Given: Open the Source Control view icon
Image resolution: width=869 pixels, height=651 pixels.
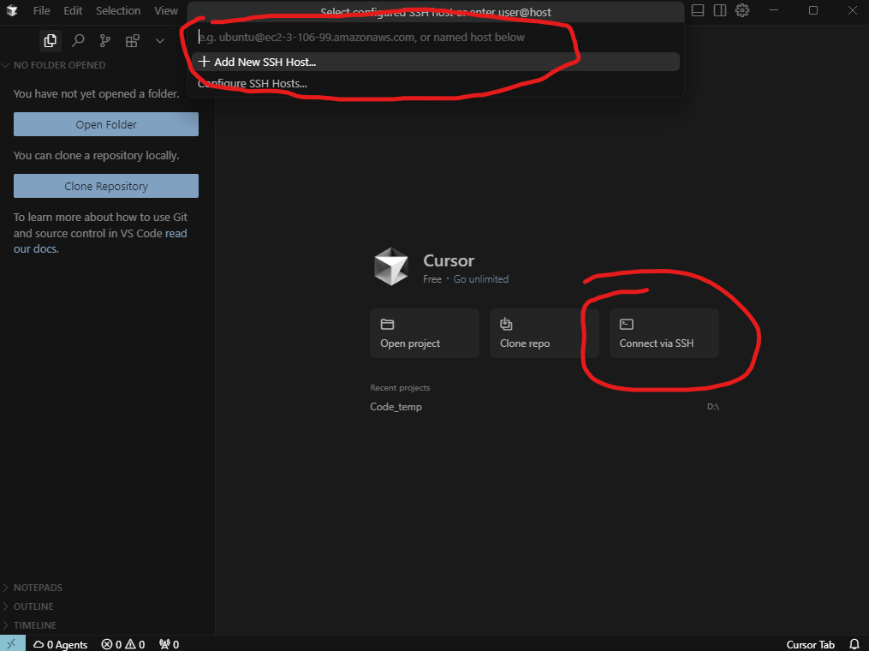Looking at the screenshot, I should (105, 40).
